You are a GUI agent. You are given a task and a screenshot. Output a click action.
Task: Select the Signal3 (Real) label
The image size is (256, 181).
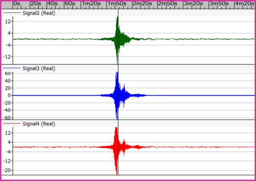coord(39,68)
